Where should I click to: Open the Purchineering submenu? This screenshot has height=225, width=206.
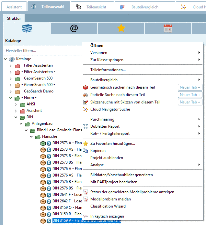[143, 119]
